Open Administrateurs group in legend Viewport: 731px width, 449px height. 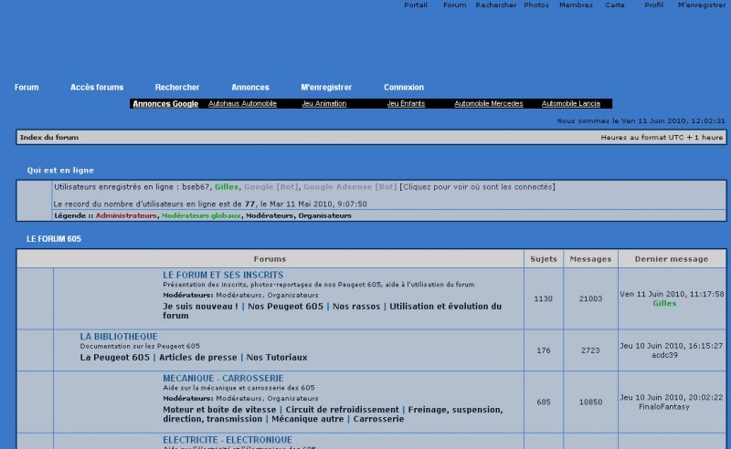[x=126, y=215]
